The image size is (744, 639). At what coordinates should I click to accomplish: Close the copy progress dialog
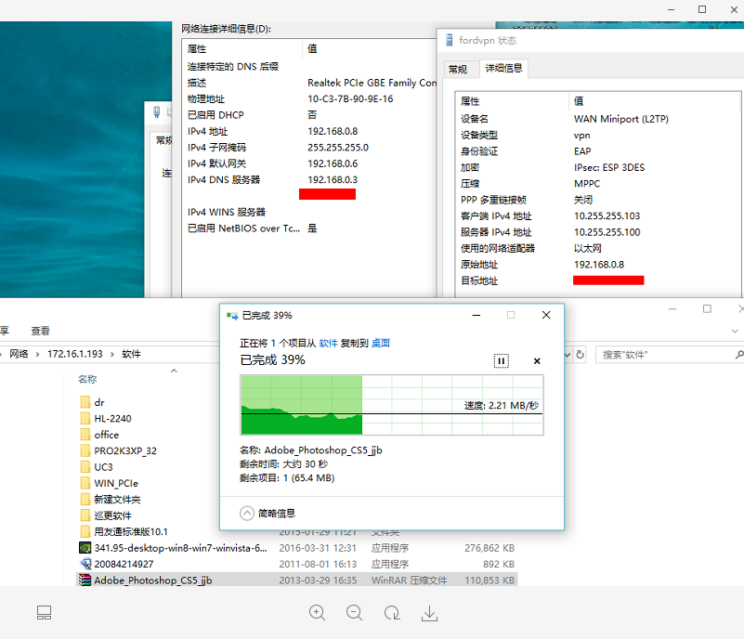point(546,315)
